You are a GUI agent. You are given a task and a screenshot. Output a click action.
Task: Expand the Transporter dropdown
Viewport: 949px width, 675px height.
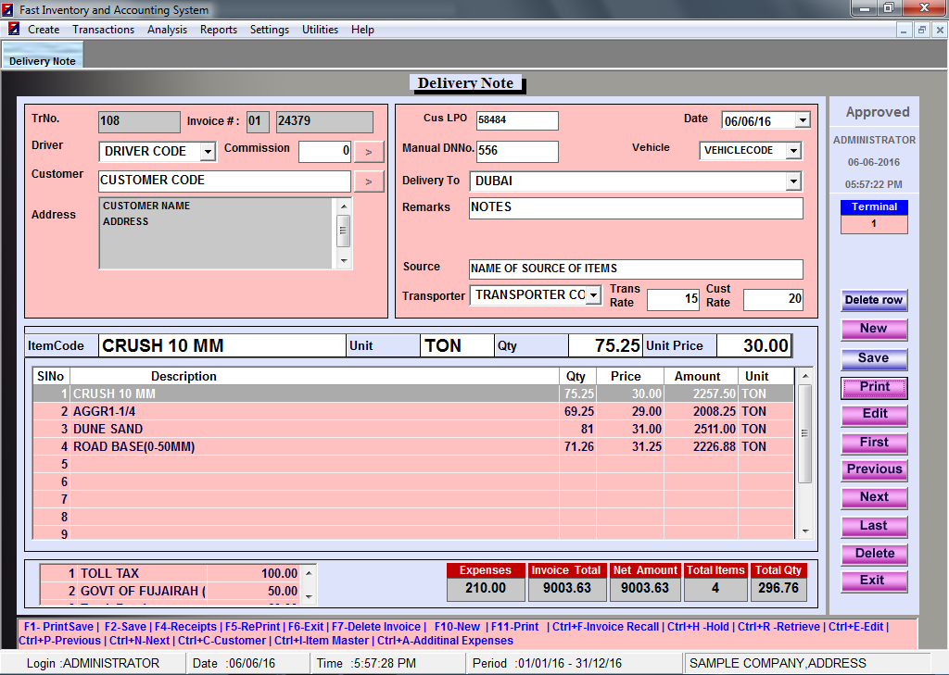[593, 295]
